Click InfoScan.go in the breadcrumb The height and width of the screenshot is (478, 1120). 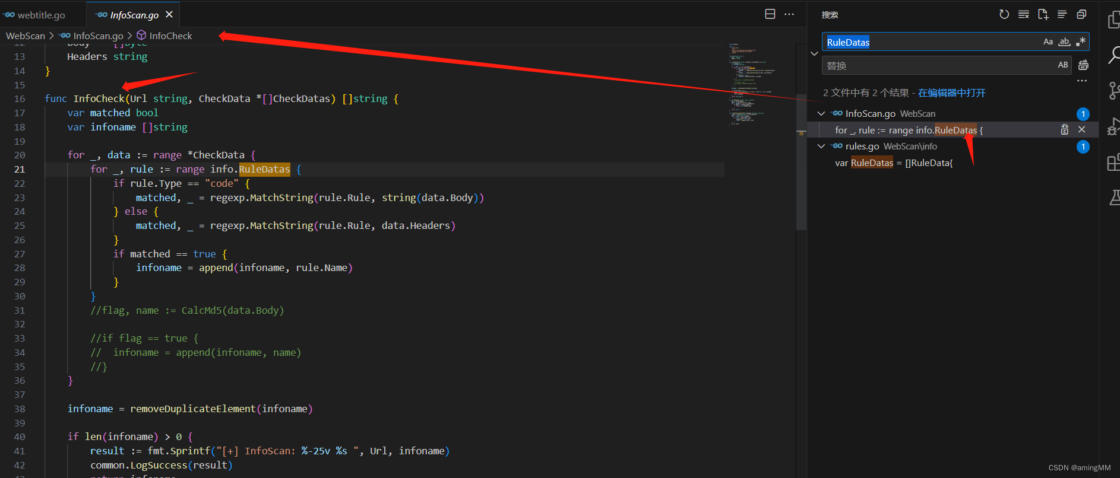(98, 36)
